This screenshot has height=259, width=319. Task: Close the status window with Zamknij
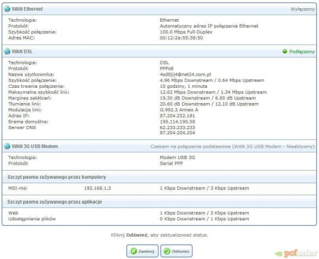click(142, 251)
